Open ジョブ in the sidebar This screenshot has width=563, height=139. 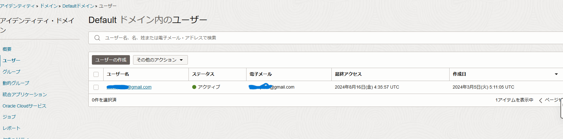point(9,117)
